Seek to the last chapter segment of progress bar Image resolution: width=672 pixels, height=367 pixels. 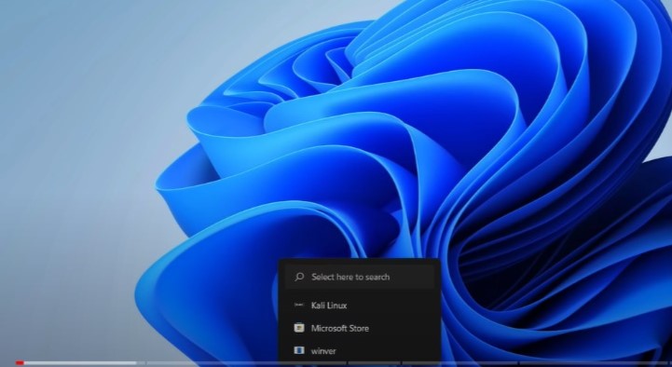click(595, 363)
